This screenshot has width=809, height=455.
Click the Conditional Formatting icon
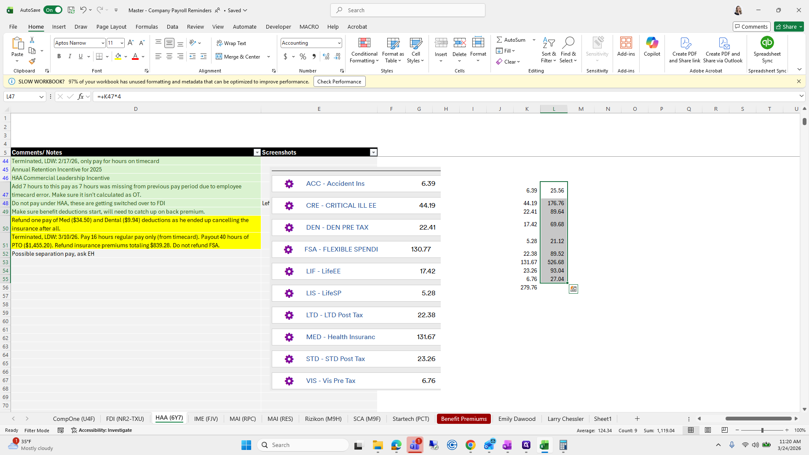click(364, 43)
